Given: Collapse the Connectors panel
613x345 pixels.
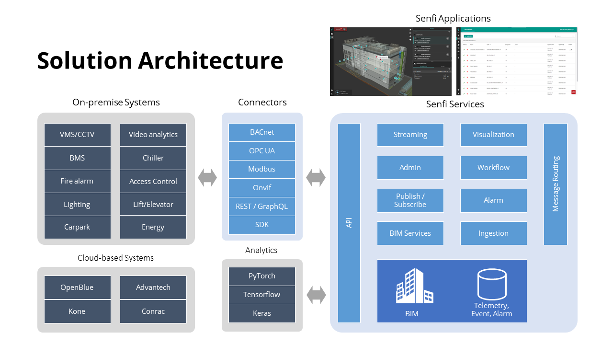Looking at the screenshot, I should pos(262,102).
